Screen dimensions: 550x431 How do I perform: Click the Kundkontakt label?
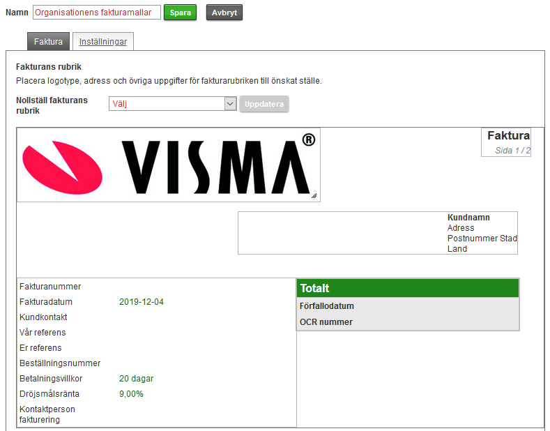coord(43,317)
